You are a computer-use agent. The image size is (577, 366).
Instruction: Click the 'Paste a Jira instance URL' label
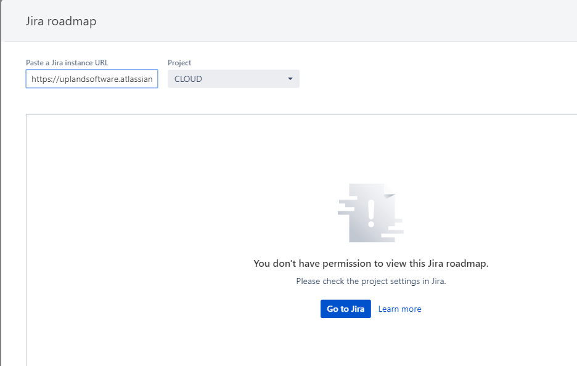click(x=67, y=62)
